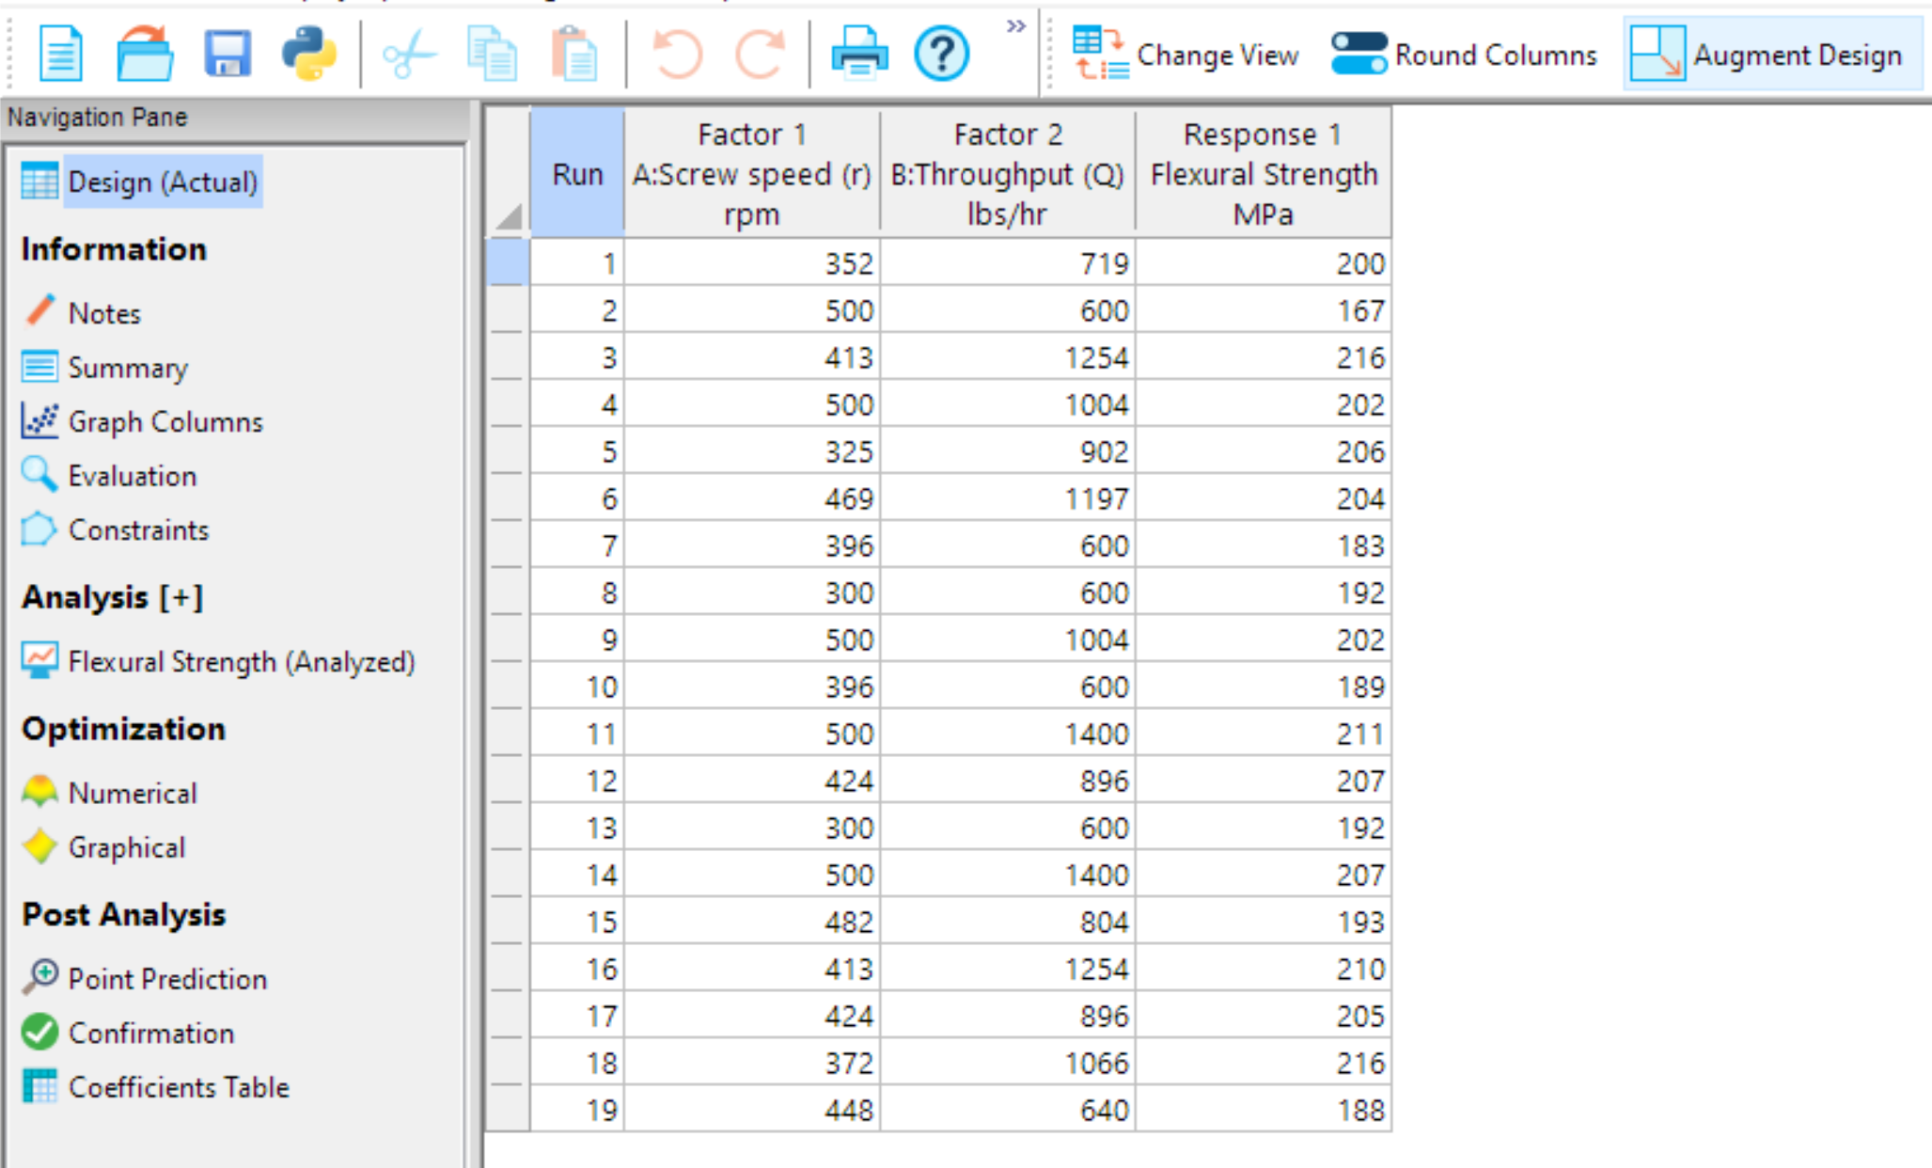1932x1168 pixels.
Task: Select Graph Columns in navigation pane
Action: click(x=165, y=422)
